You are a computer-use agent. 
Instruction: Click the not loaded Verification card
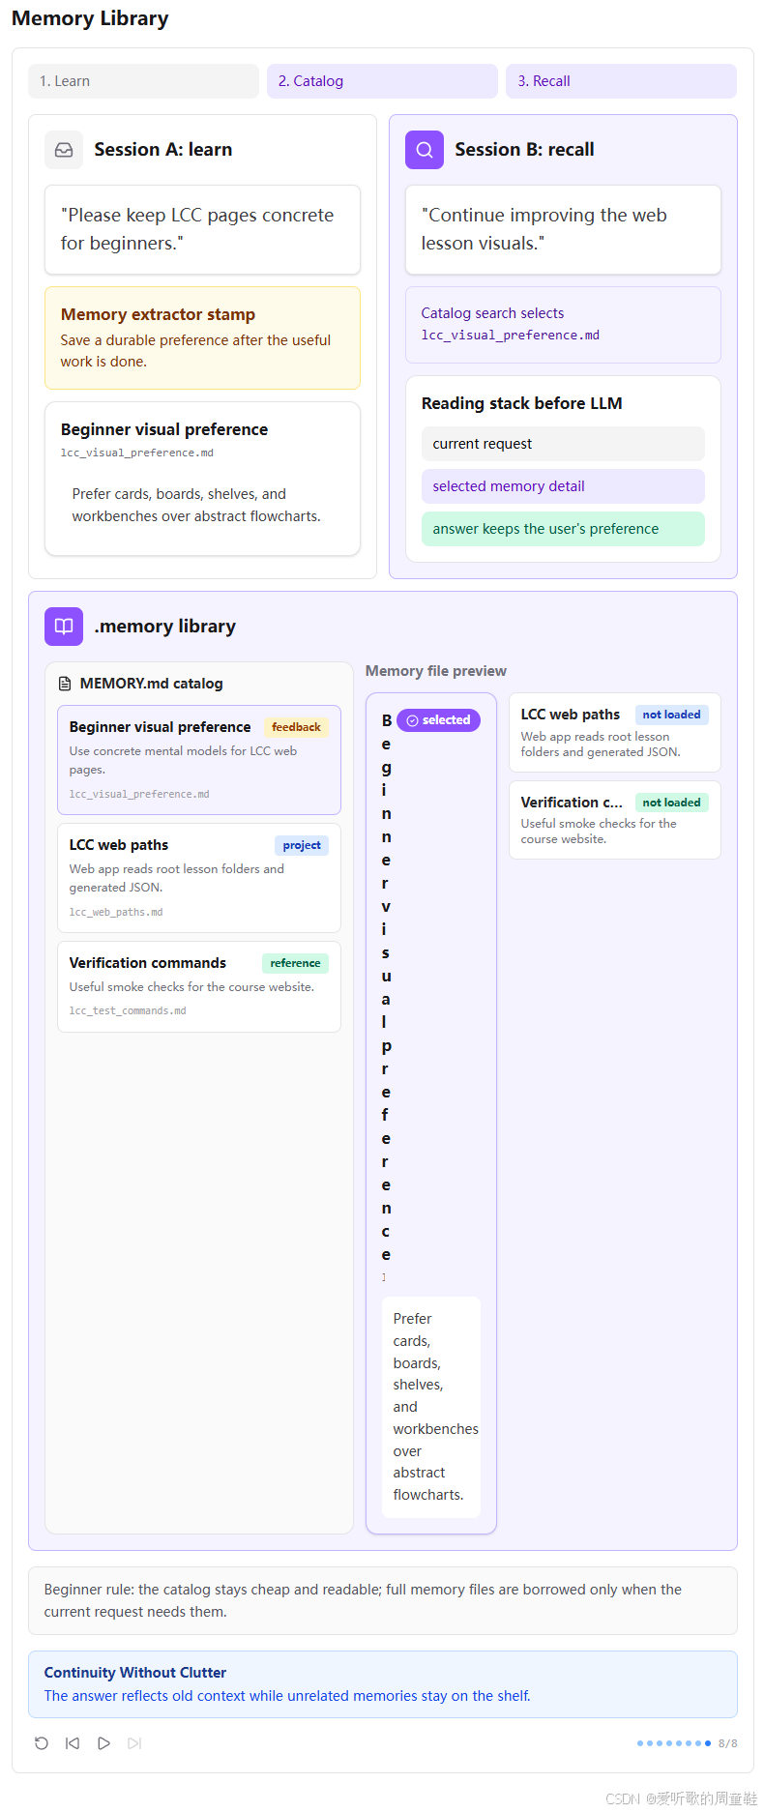click(615, 820)
